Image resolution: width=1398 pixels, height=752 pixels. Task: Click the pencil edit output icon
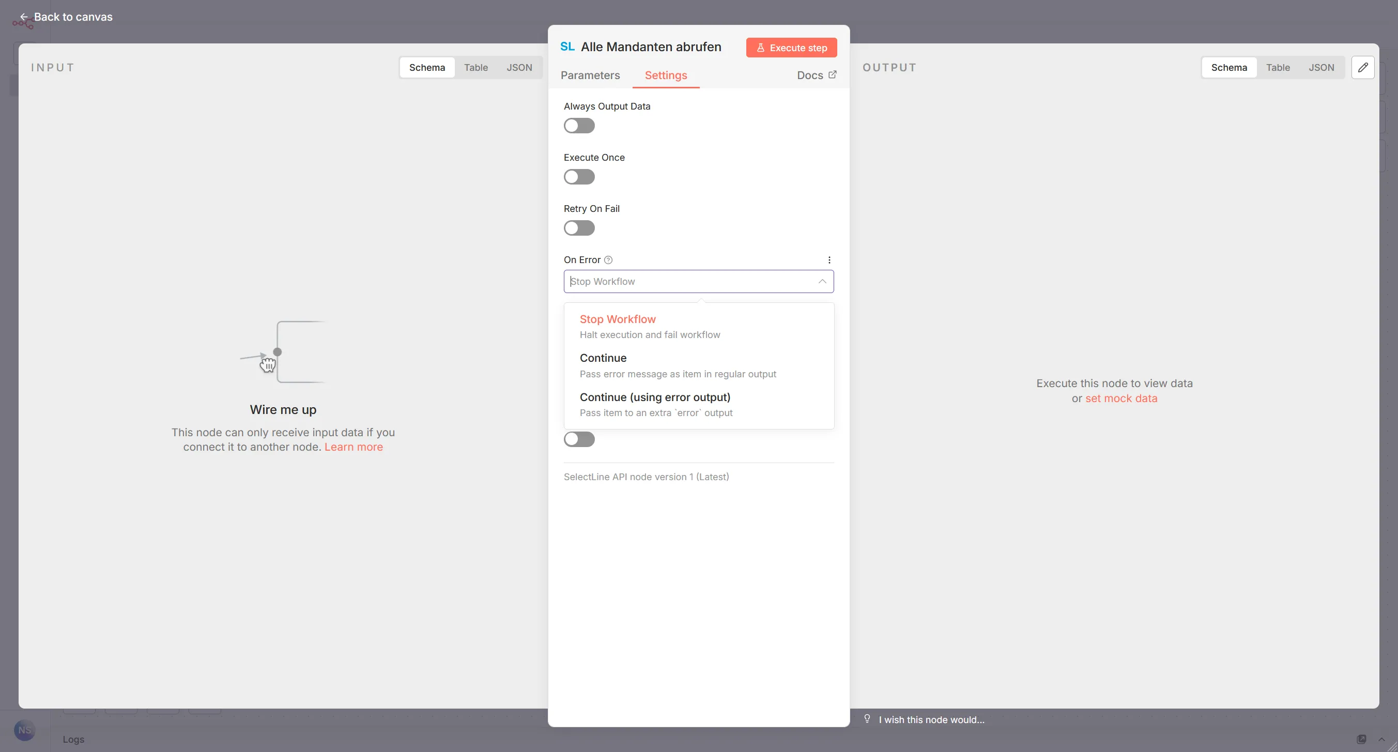coord(1363,67)
